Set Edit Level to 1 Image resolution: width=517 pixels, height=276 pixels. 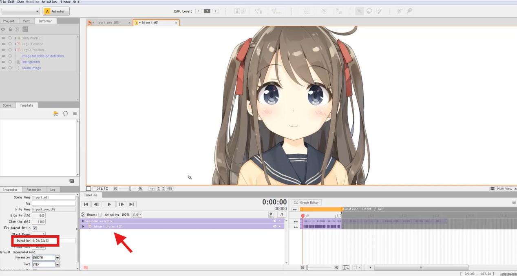199,11
